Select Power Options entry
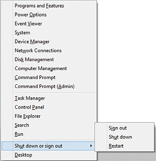Image resolution: width=156 pixels, height=161 pixels. click(x=30, y=15)
